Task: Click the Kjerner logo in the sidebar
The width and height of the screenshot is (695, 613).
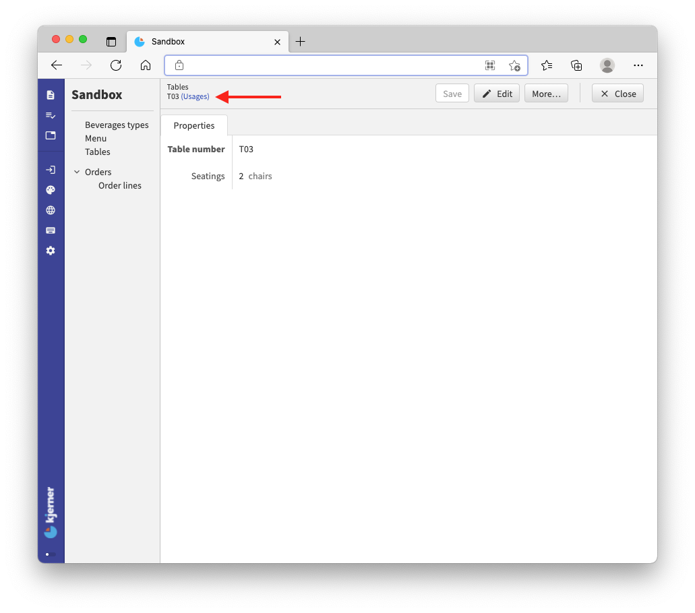Action: [x=51, y=513]
